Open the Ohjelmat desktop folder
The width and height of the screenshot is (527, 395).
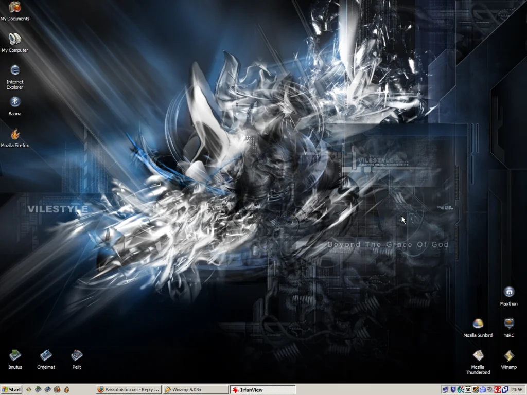pos(46,355)
